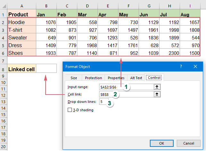Click the Cell link text field
206x151 pixels.
click(106, 94)
